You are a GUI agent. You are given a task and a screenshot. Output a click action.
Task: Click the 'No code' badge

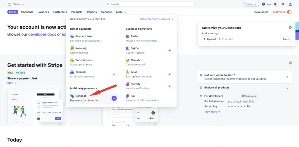pyautogui.click(x=20, y=73)
